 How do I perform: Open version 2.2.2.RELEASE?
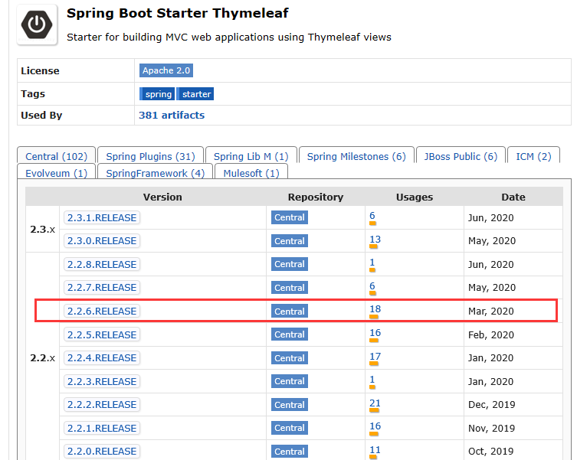tap(102, 404)
